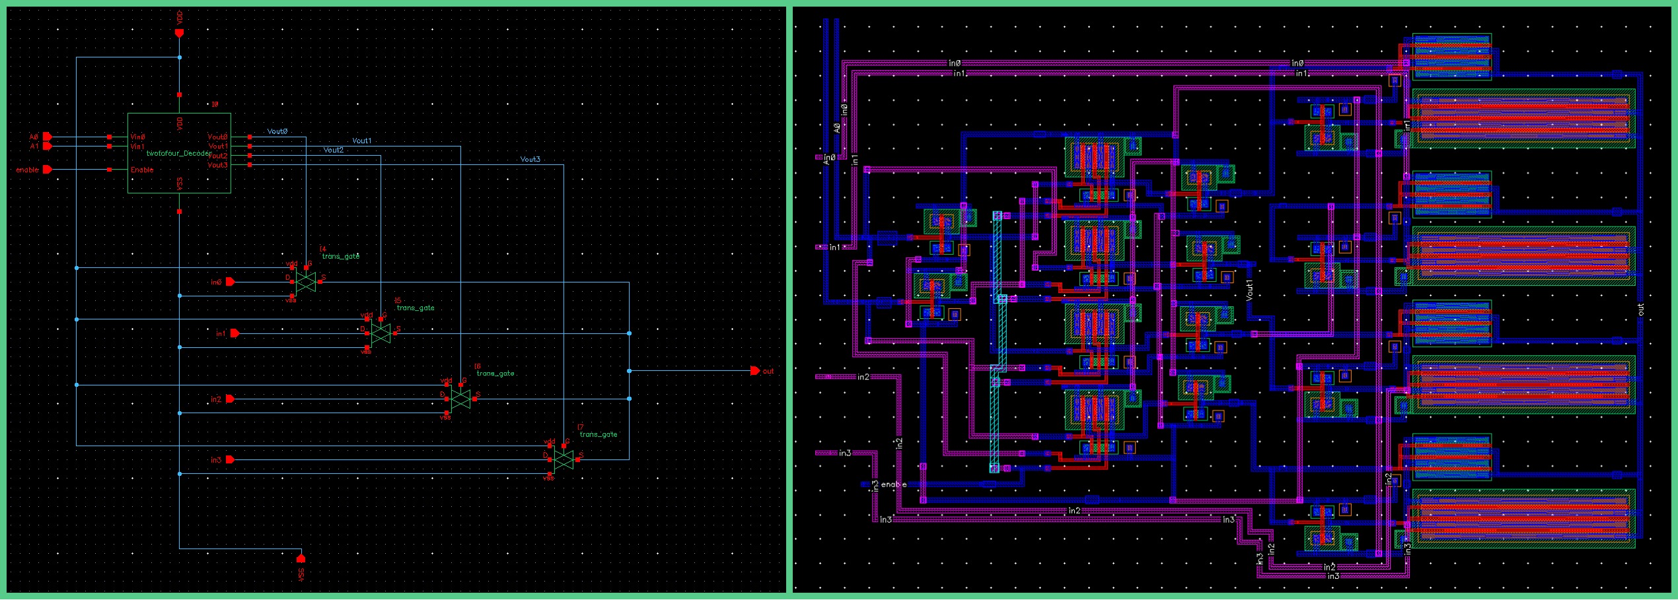Viewport: 1678px width, 600px height.
Task: Select the I4 trans_gate symbol
Action: [x=305, y=282]
